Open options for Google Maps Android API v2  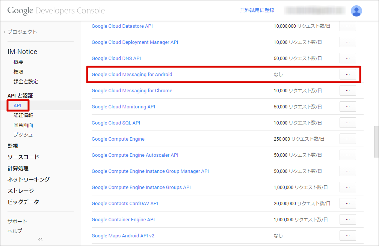click(347, 235)
